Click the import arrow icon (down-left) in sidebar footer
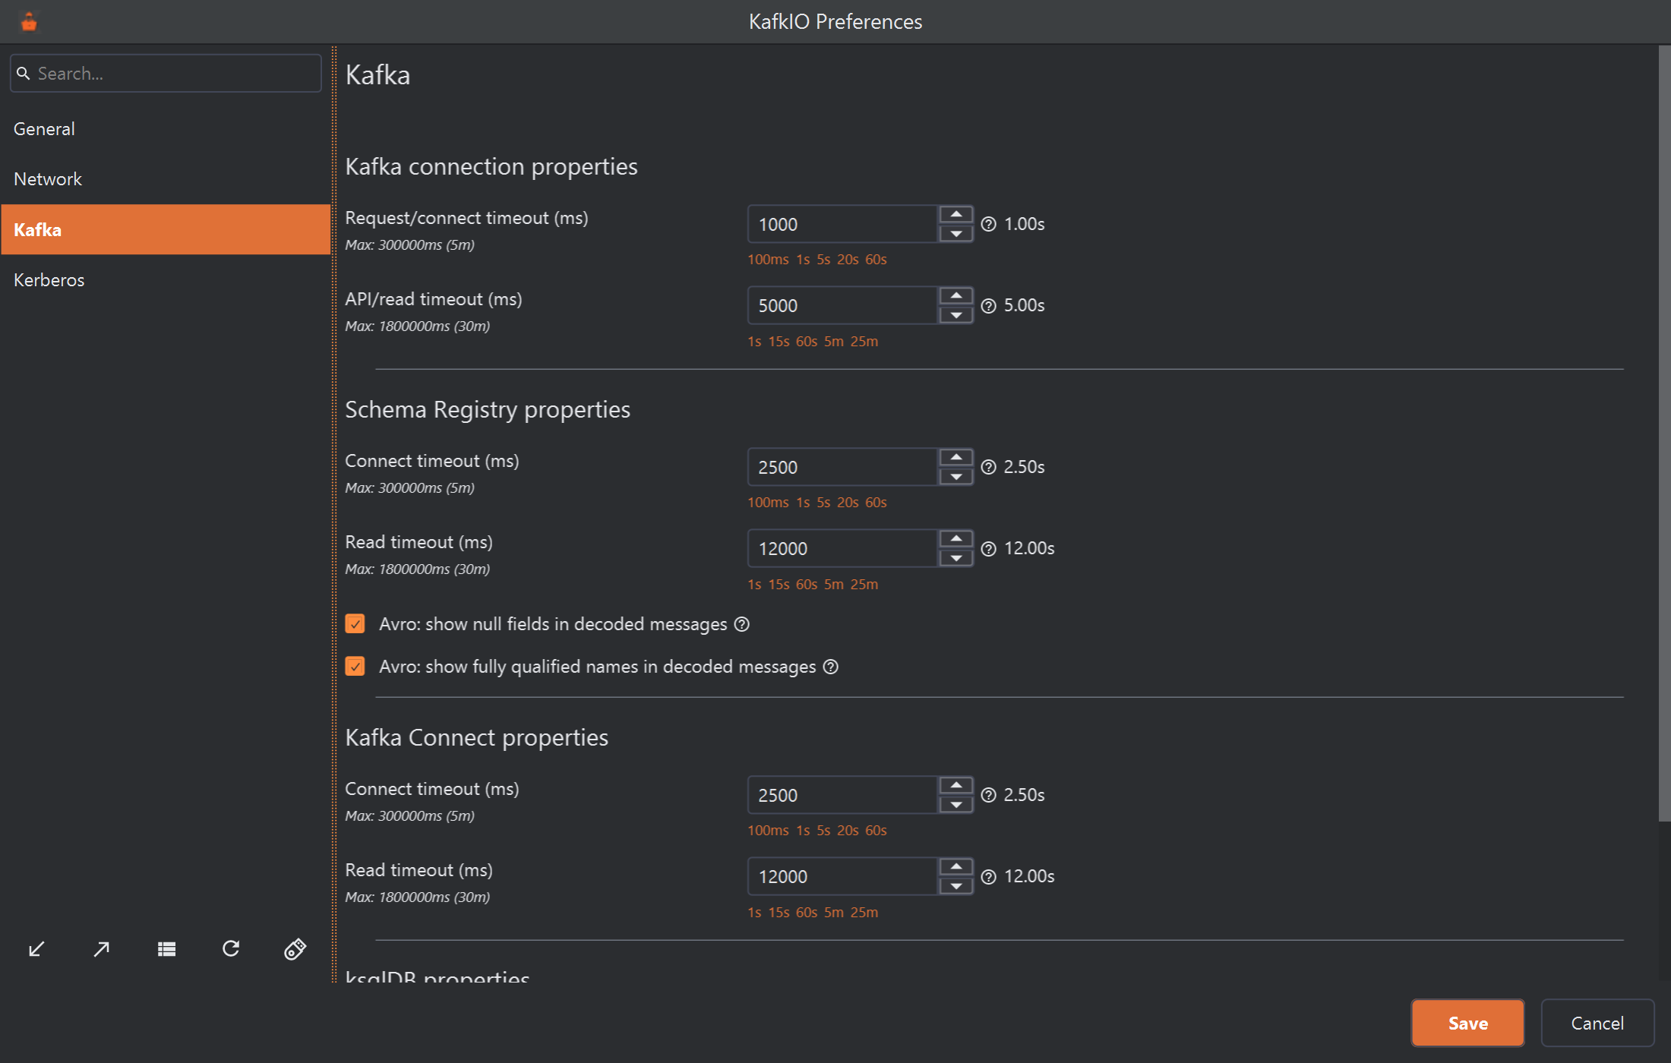Image resolution: width=1671 pixels, height=1063 pixels. click(x=36, y=949)
